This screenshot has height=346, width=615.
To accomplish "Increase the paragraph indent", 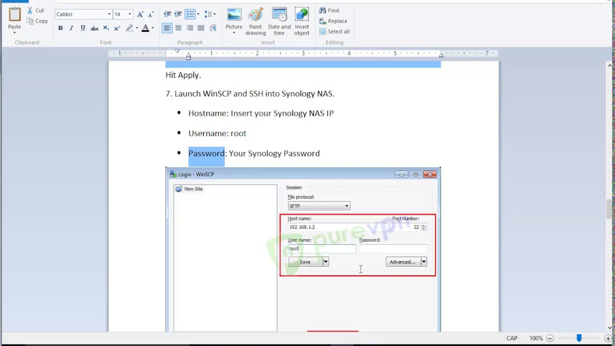I will [178, 14].
